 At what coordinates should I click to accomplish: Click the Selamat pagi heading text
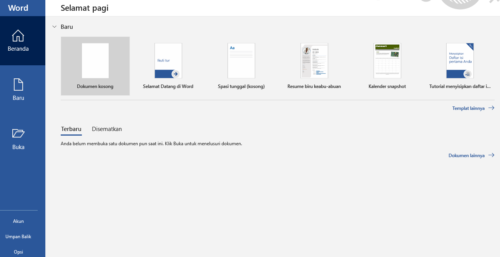(x=85, y=8)
